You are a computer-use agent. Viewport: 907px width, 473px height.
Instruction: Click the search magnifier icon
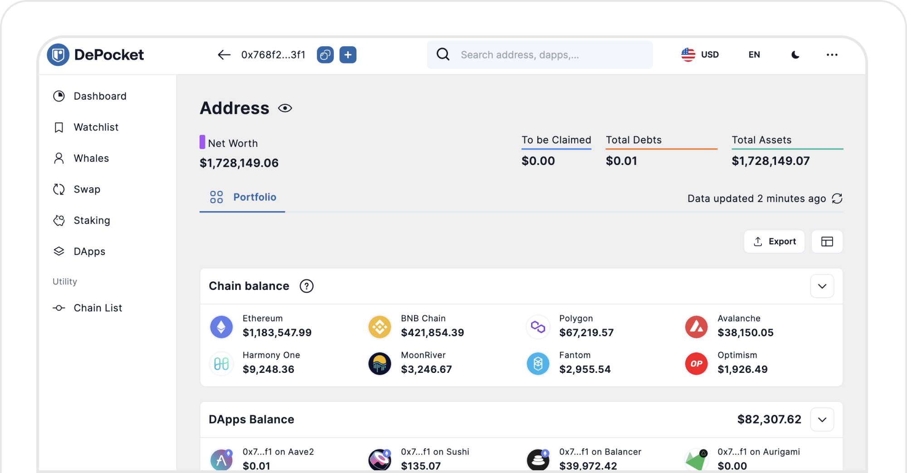(x=443, y=54)
